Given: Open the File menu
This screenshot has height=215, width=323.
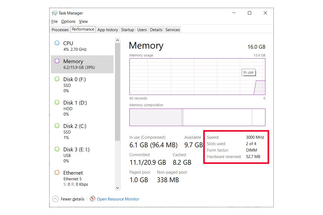Looking at the screenshot, I should [54, 21].
